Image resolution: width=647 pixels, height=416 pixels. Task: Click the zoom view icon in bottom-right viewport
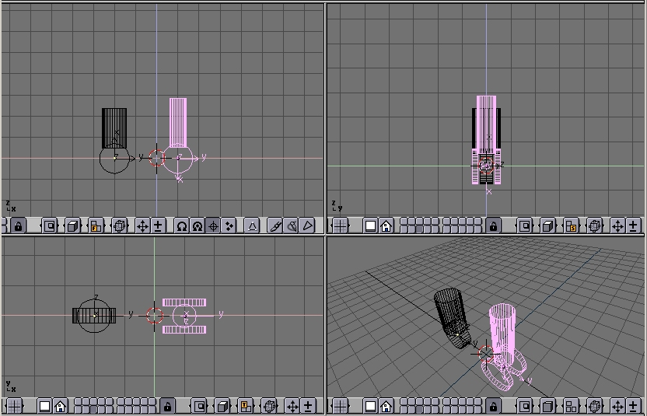pos(633,406)
